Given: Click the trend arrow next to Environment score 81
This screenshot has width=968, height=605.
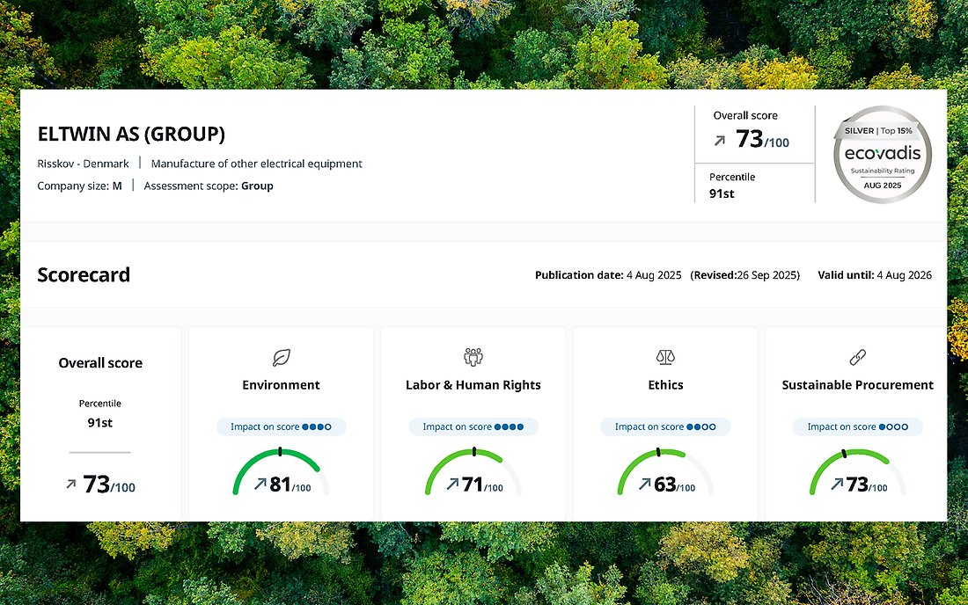Looking at the screenshot, I should point(260,484).
